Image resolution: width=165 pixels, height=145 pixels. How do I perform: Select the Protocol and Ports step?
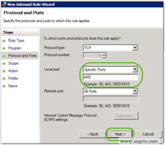click(x=22, y=56)
